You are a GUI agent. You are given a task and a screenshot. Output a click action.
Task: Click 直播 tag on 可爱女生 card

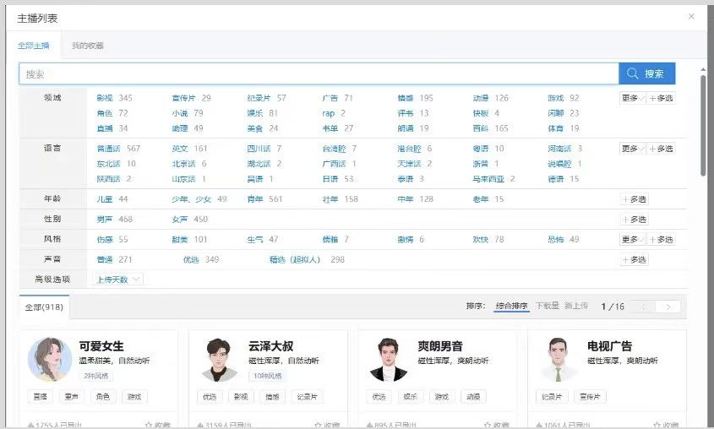pyautogui.click(x=40, y=397)
